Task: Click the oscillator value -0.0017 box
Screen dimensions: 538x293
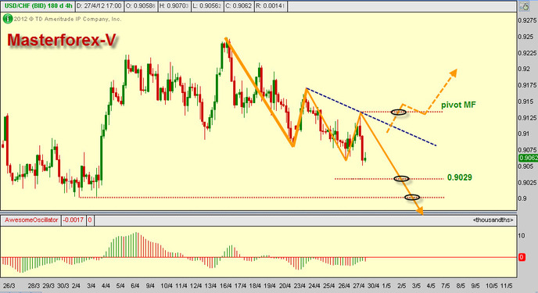Action: [x=74, y=220]
